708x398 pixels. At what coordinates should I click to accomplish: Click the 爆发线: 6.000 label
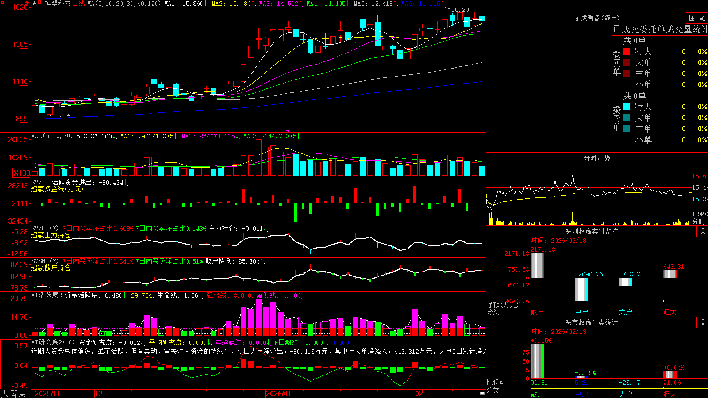point(279,295)
